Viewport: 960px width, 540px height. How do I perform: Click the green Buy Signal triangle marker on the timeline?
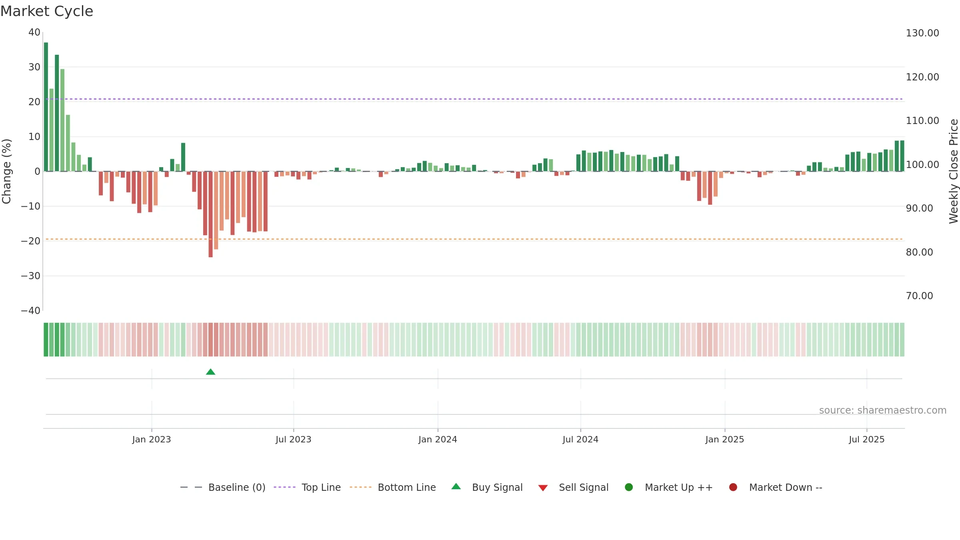(210, 372)
